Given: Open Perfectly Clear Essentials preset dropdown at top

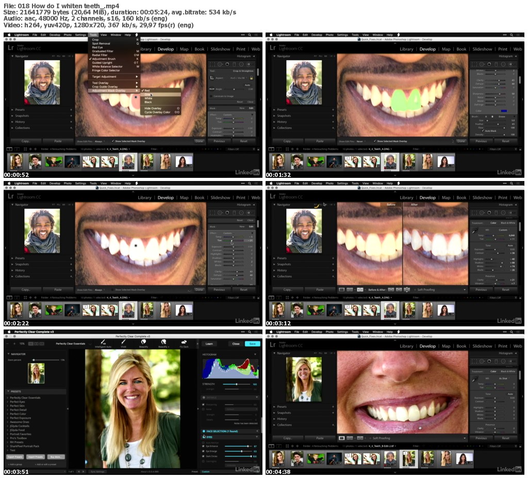Looking at the screenshot, I should [x=74, y=343].
